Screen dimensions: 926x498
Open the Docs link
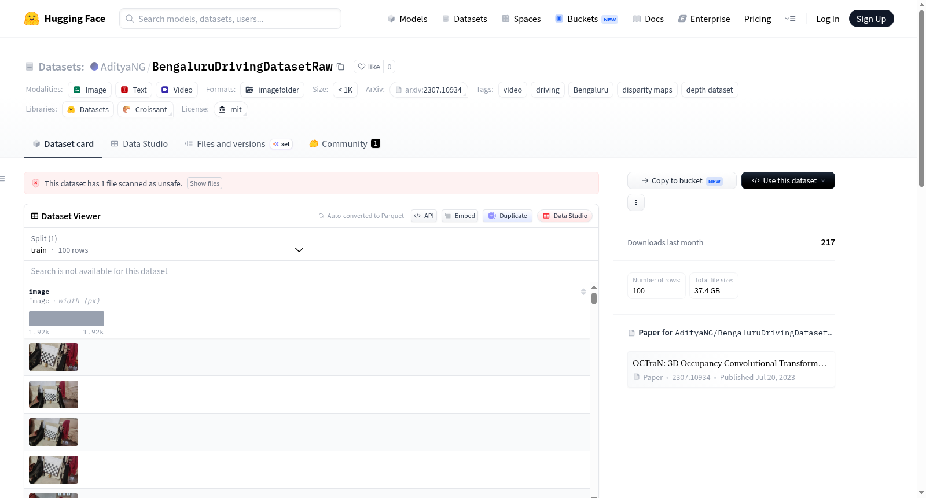pos(648,19)
